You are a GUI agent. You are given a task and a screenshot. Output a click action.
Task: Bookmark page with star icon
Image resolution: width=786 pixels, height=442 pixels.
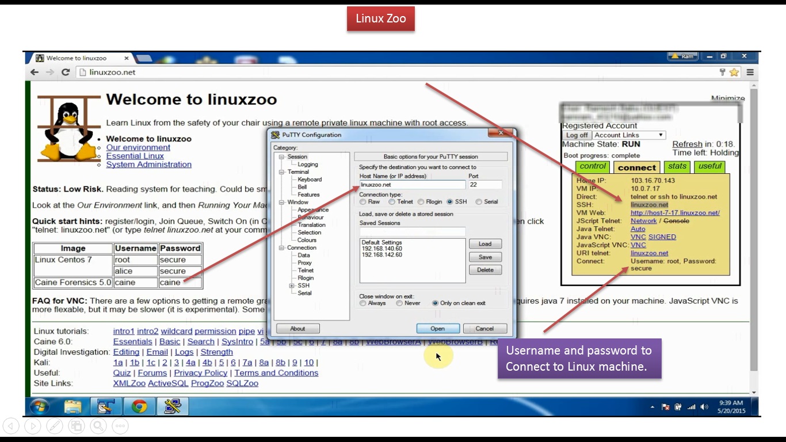coord(734,72)
